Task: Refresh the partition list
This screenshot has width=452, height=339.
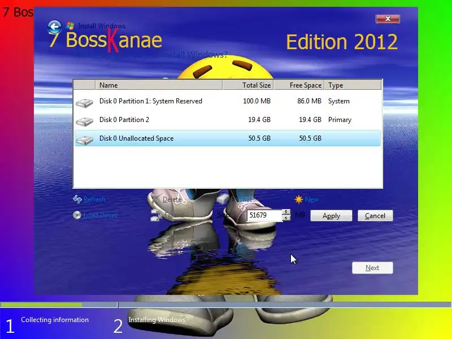Action: click(94, 199)
